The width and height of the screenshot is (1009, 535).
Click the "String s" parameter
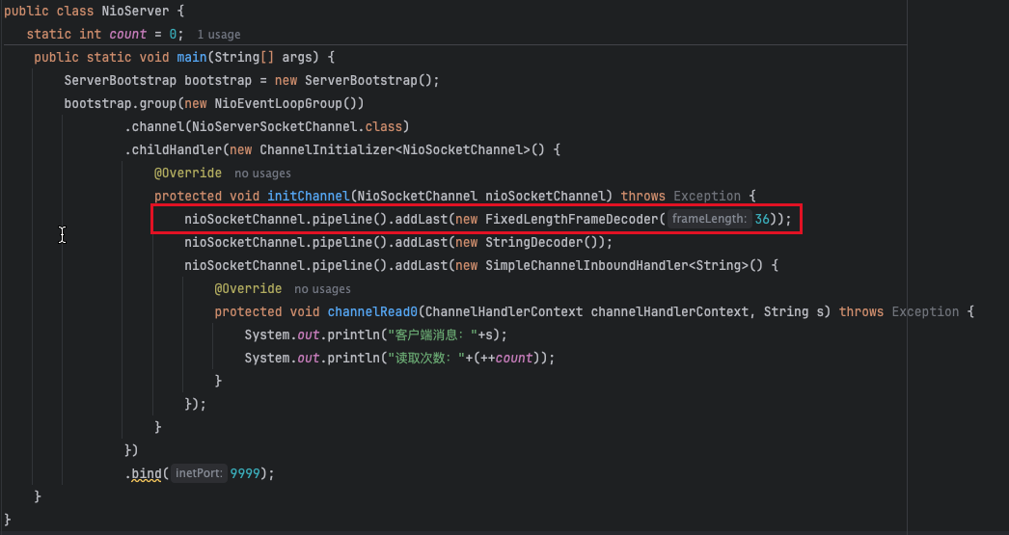[794, 312]
